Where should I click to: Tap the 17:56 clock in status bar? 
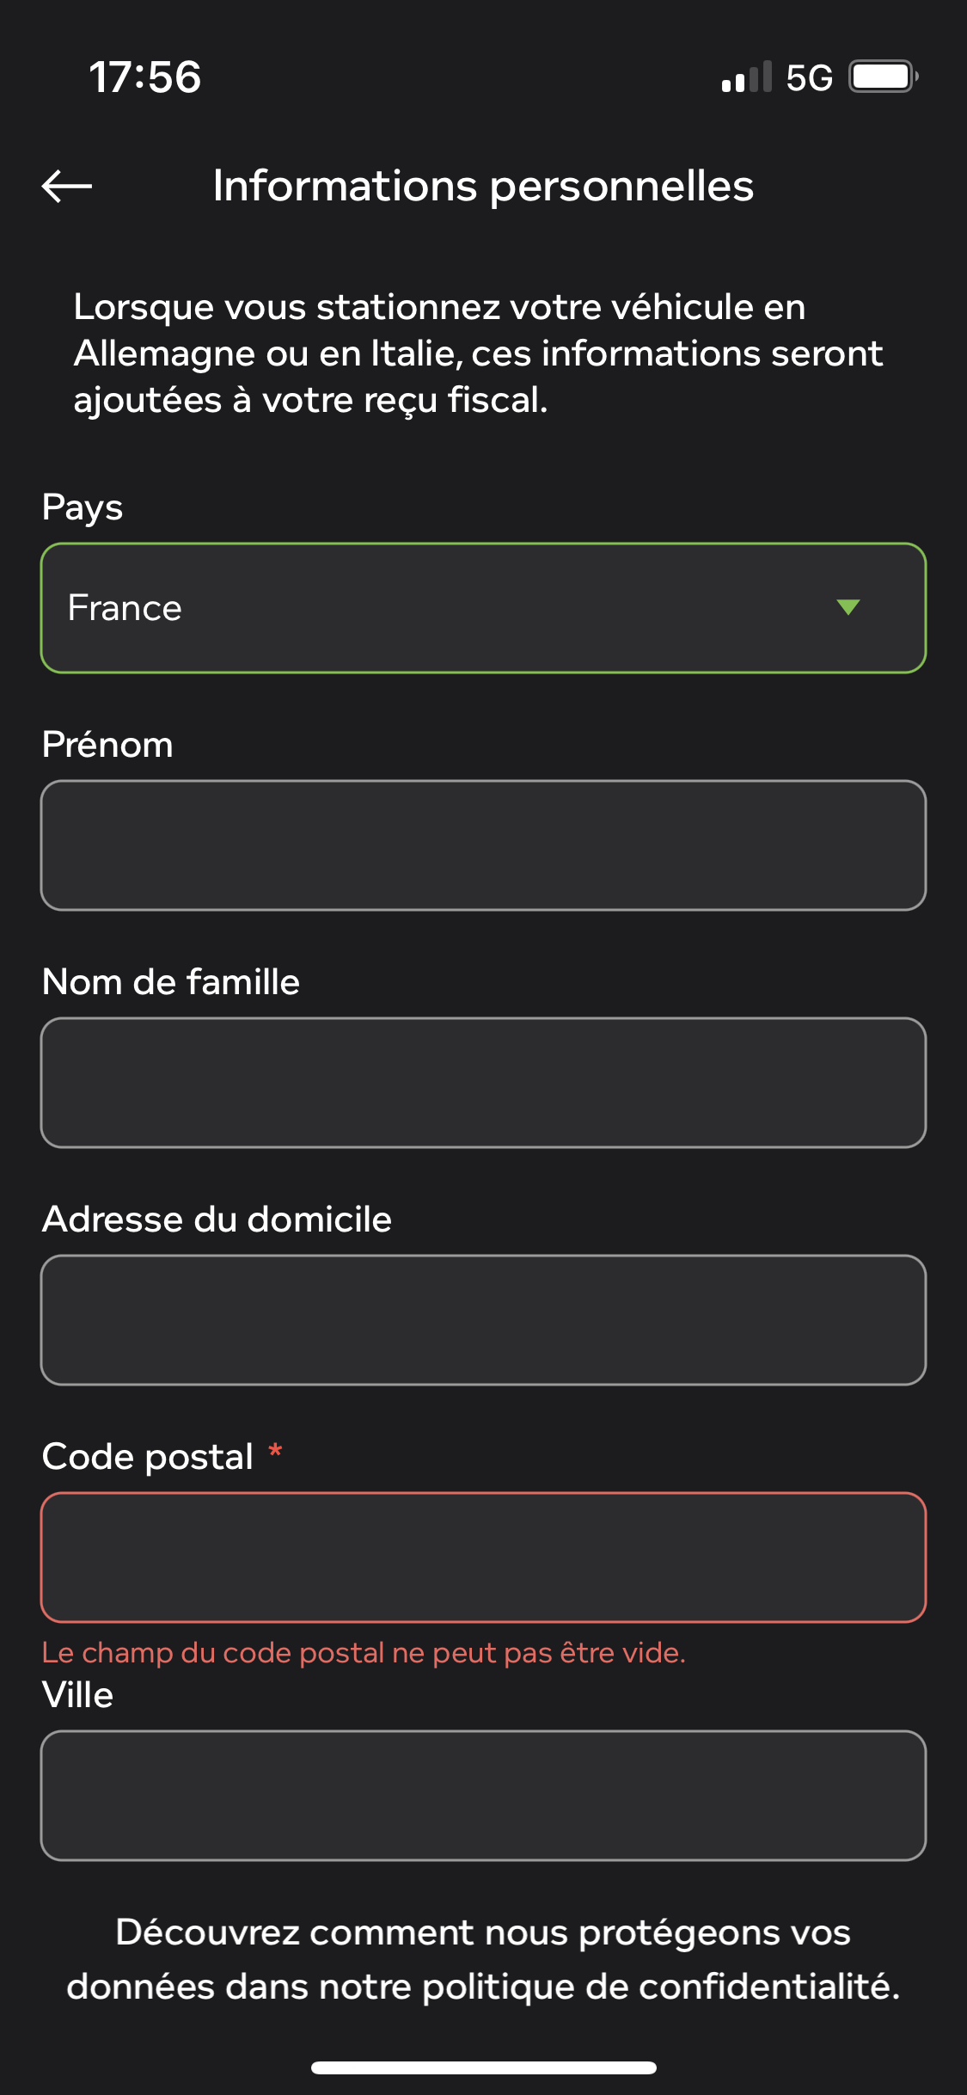tap(145, 77)
